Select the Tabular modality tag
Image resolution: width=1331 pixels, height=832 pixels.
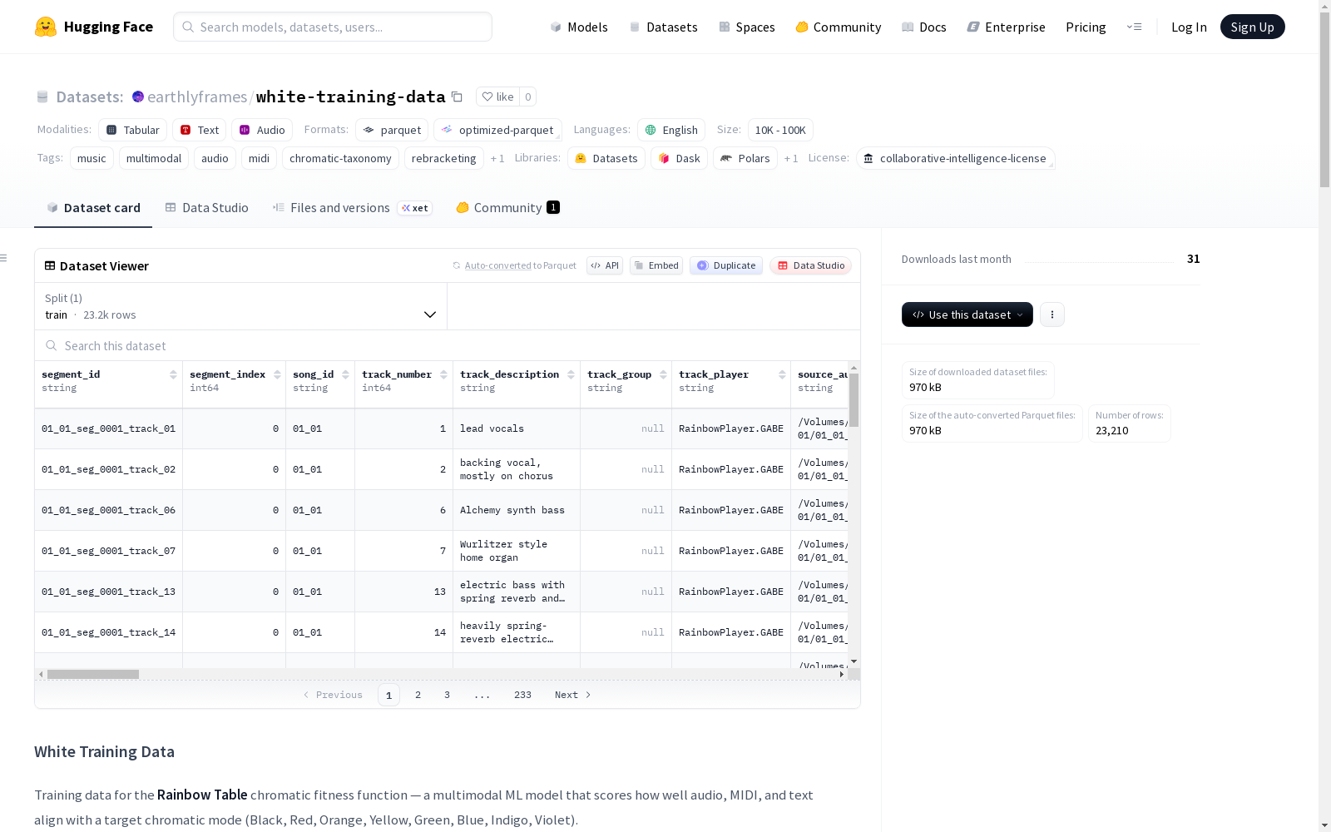click(x=133, y=130)
